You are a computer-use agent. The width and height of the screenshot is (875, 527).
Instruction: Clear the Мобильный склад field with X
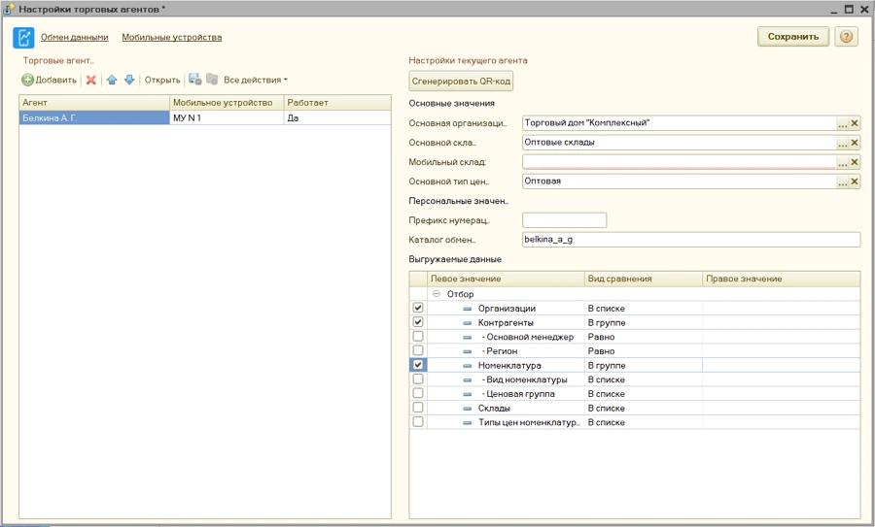(855, 162)
